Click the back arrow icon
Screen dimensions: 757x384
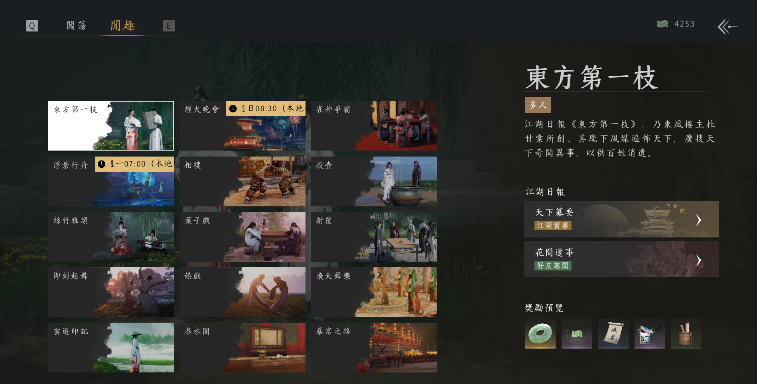(727, 27)
